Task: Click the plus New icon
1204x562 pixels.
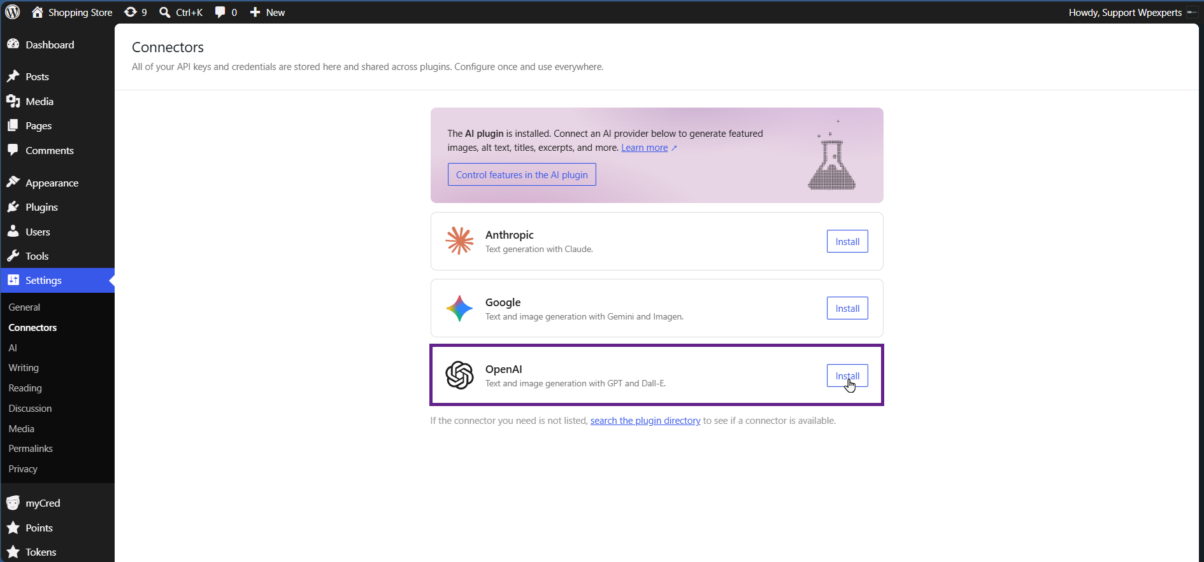Action: [255, 12]
